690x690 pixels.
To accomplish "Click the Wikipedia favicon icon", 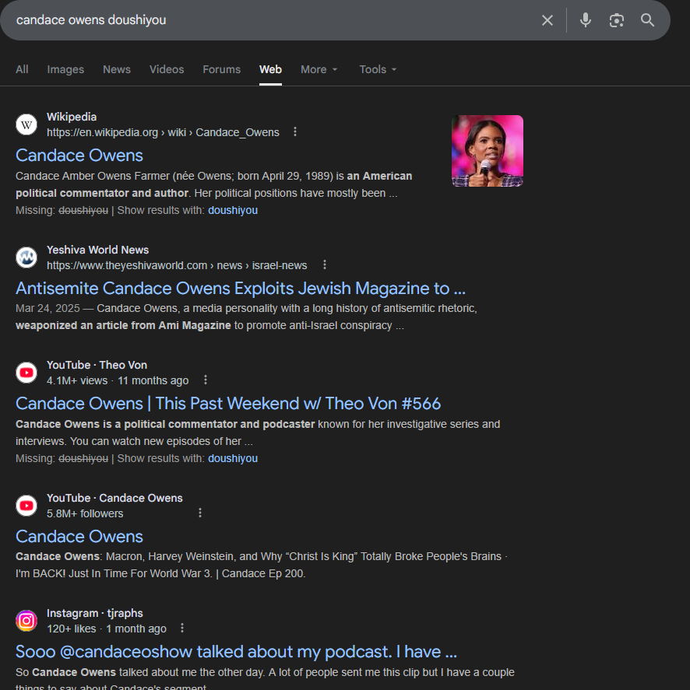I will pyautogui.click(x=26, y=124).
